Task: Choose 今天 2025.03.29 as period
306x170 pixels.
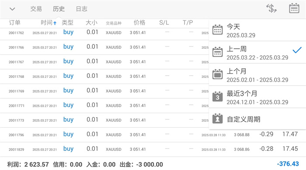Action: [x=257, y=30]
